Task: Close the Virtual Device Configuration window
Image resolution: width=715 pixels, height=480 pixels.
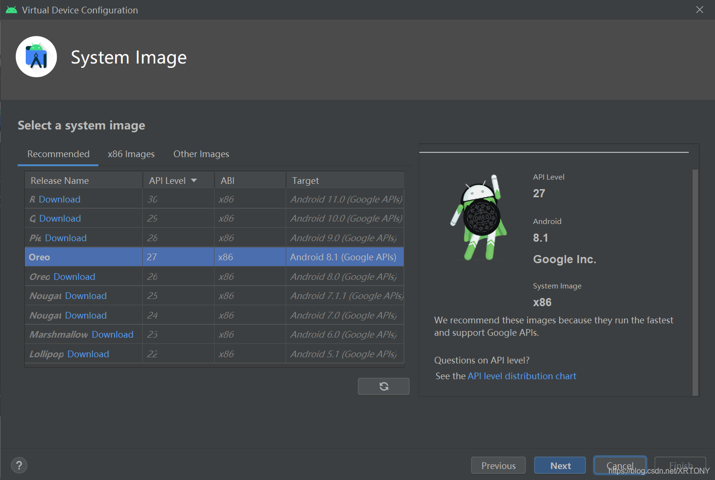Action: pos(700,10)
